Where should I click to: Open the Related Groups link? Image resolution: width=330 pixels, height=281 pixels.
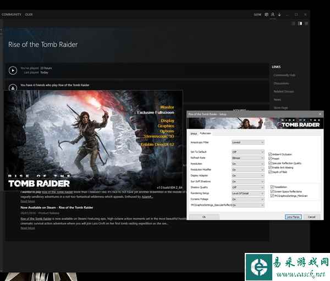coord(284,91)
